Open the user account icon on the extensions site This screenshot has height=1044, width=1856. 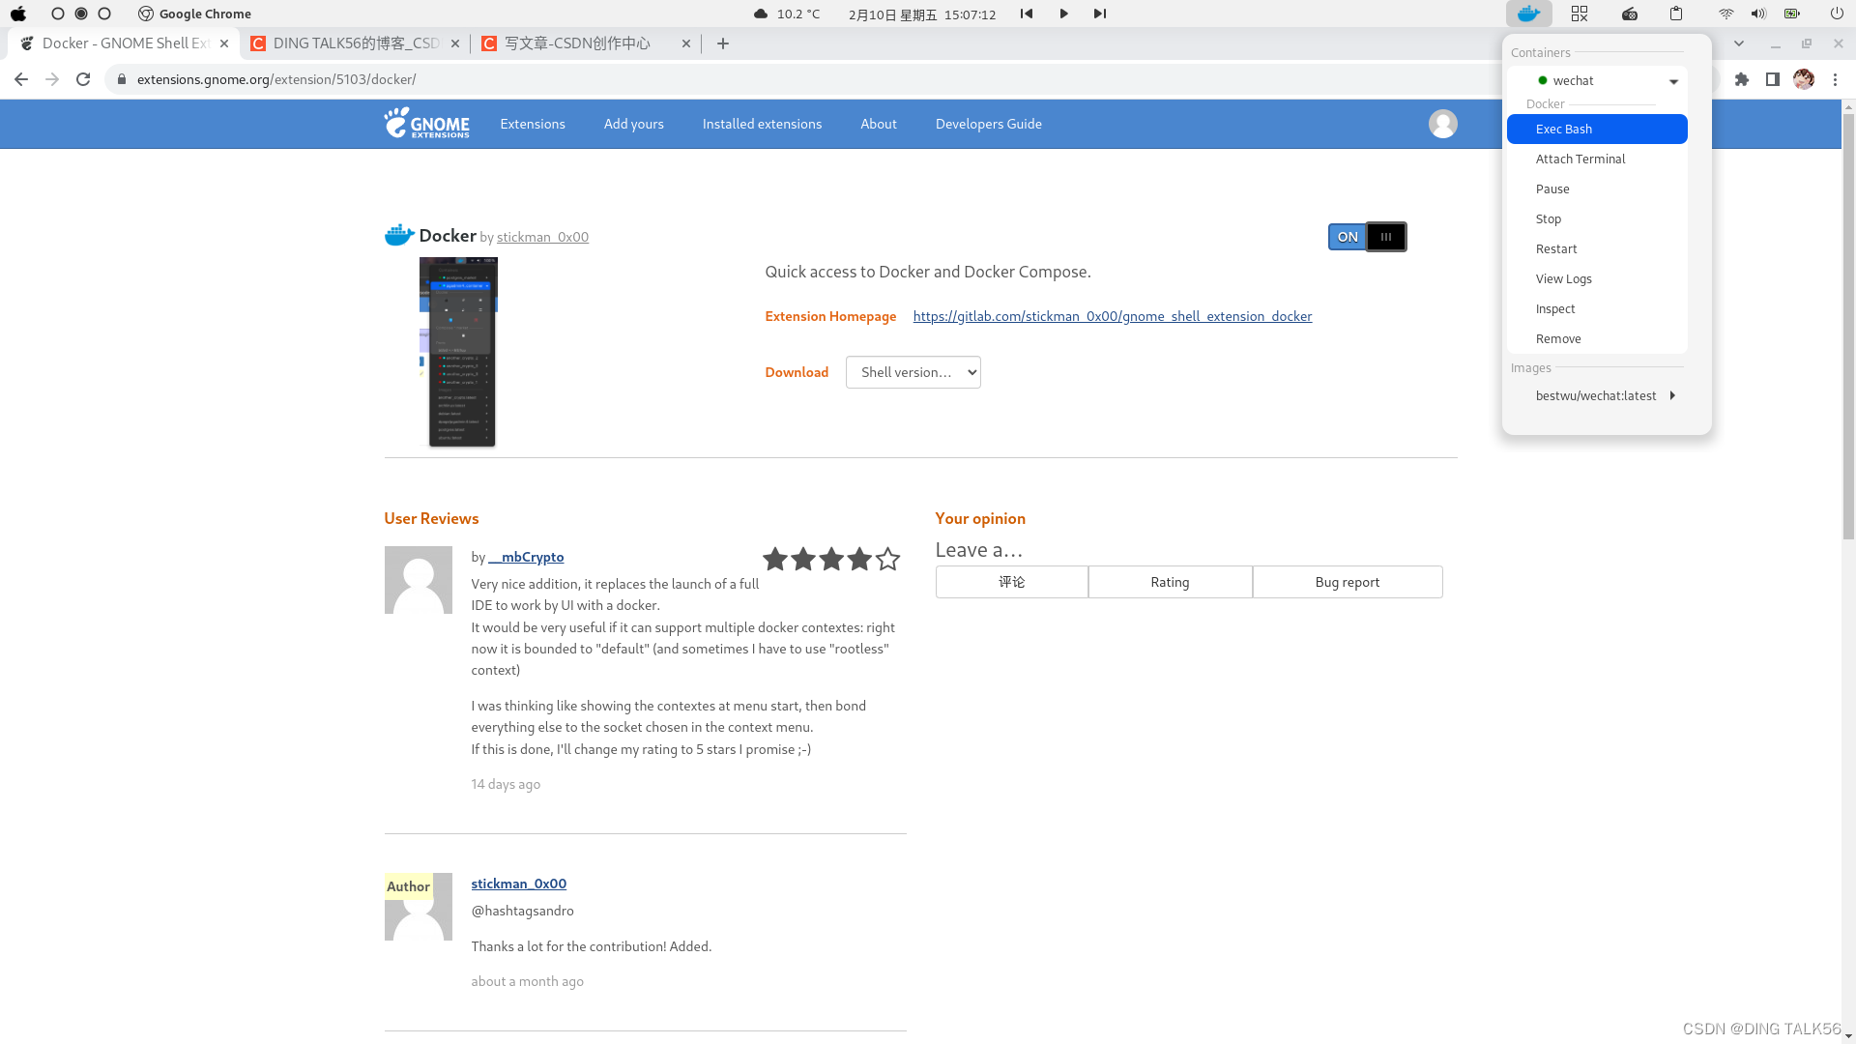1442,124
